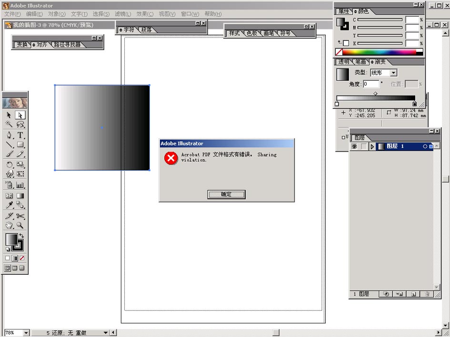
Task: Open the 窗口(W) menu
Action: pyautogui.click(x=190, y=14)
